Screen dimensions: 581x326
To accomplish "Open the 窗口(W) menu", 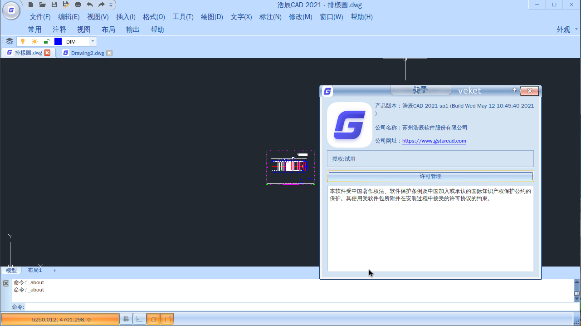I will click(x=332, y=17).
